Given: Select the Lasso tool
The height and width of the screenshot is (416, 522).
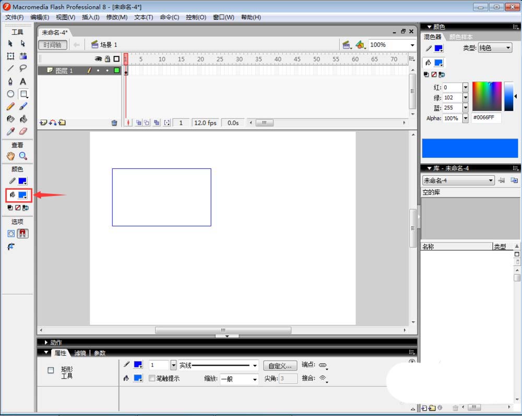Looking at the screenshot, I should 23,68.
